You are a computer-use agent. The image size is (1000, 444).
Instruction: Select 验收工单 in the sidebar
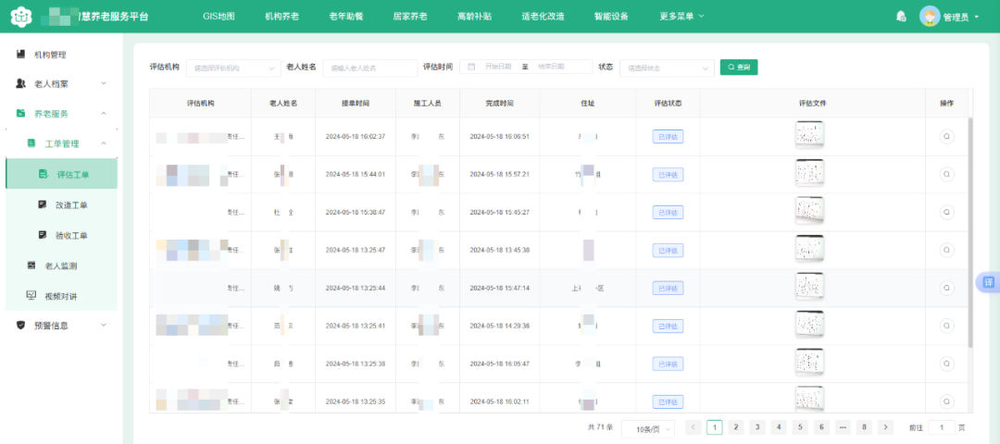[71, 235]
